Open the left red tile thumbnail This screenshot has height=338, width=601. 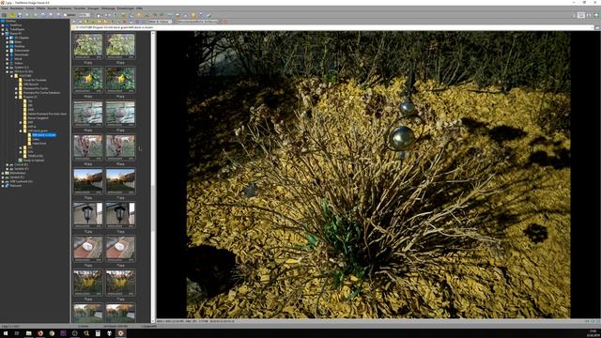click(x=88, y=248)
